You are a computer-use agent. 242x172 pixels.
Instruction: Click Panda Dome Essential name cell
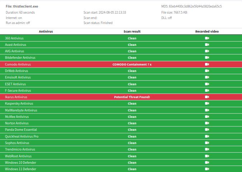pos(21,130)
